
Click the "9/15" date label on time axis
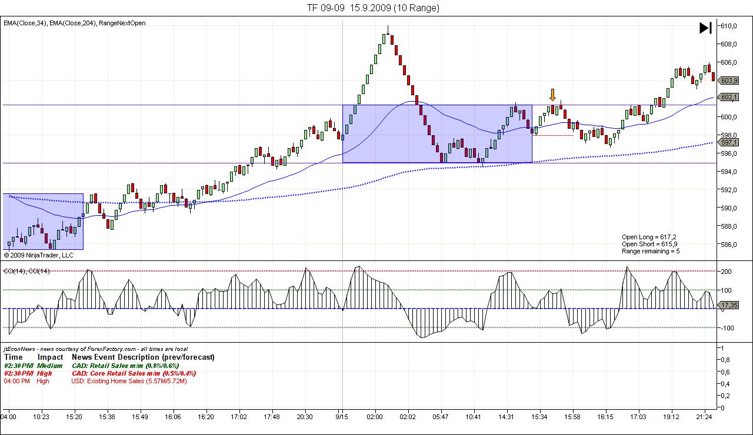(x=342, y=417)
